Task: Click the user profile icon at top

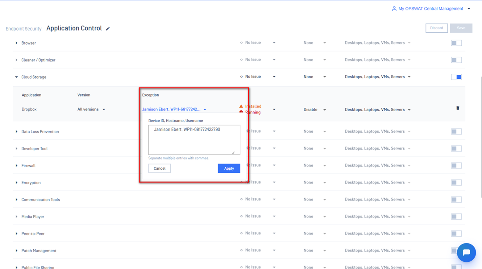Action: (394, 9)
